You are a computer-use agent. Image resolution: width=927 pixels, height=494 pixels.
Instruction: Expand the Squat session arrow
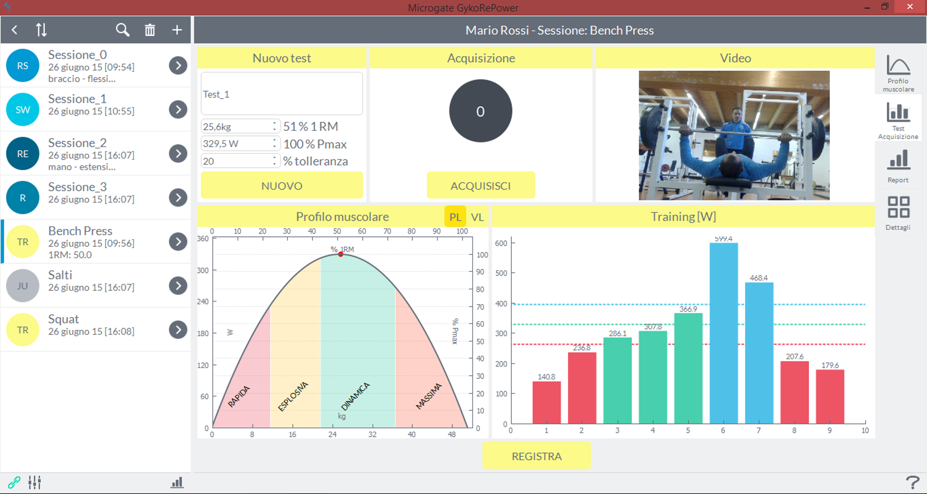pos(178,330)
